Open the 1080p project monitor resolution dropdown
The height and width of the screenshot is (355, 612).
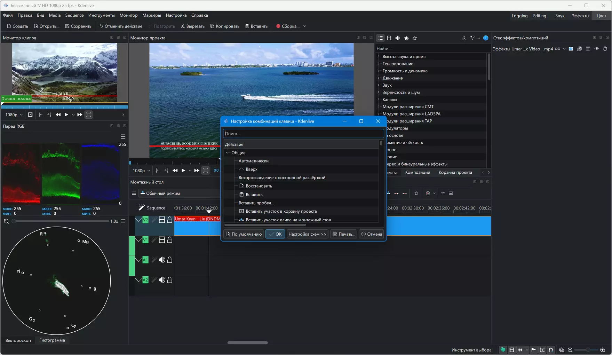point(141,171)
